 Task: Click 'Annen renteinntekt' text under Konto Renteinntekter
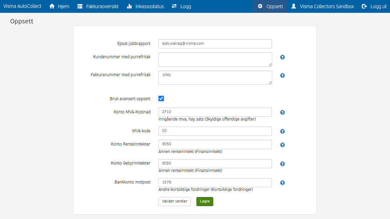pos(190,151)
